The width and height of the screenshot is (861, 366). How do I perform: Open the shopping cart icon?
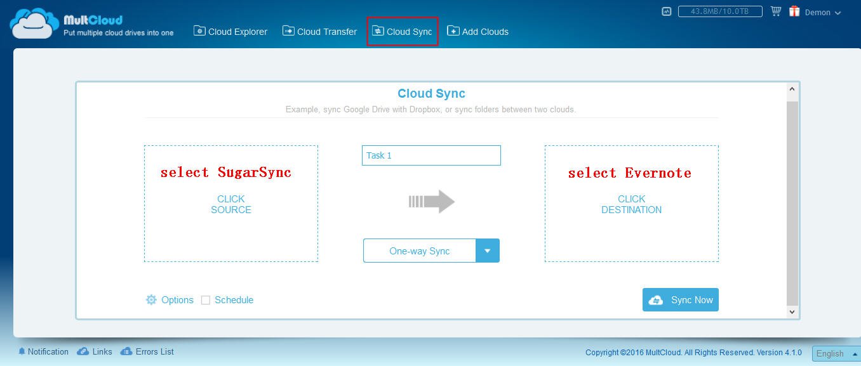(x=775, y=11)
